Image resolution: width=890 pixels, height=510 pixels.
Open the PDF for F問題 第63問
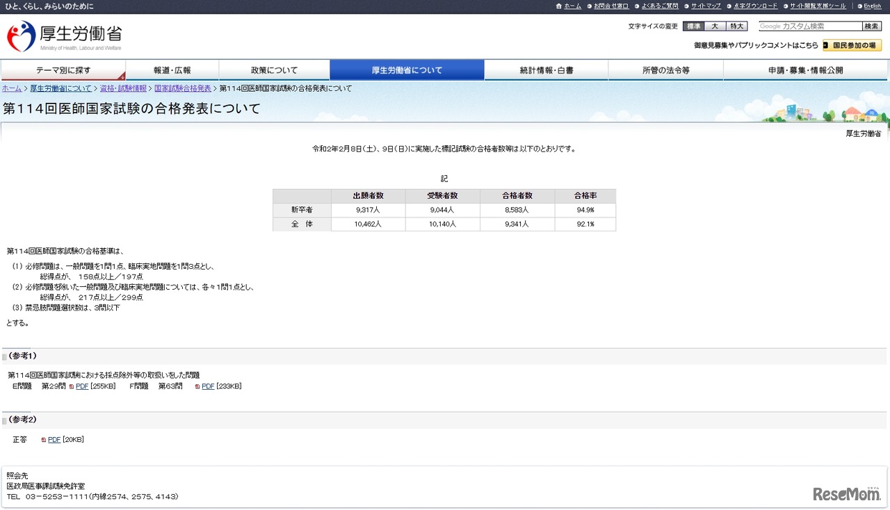coord(207,386)
